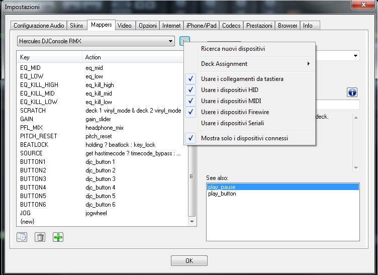
Task: Switch to the Codecs tab
Action: [231, 26]
